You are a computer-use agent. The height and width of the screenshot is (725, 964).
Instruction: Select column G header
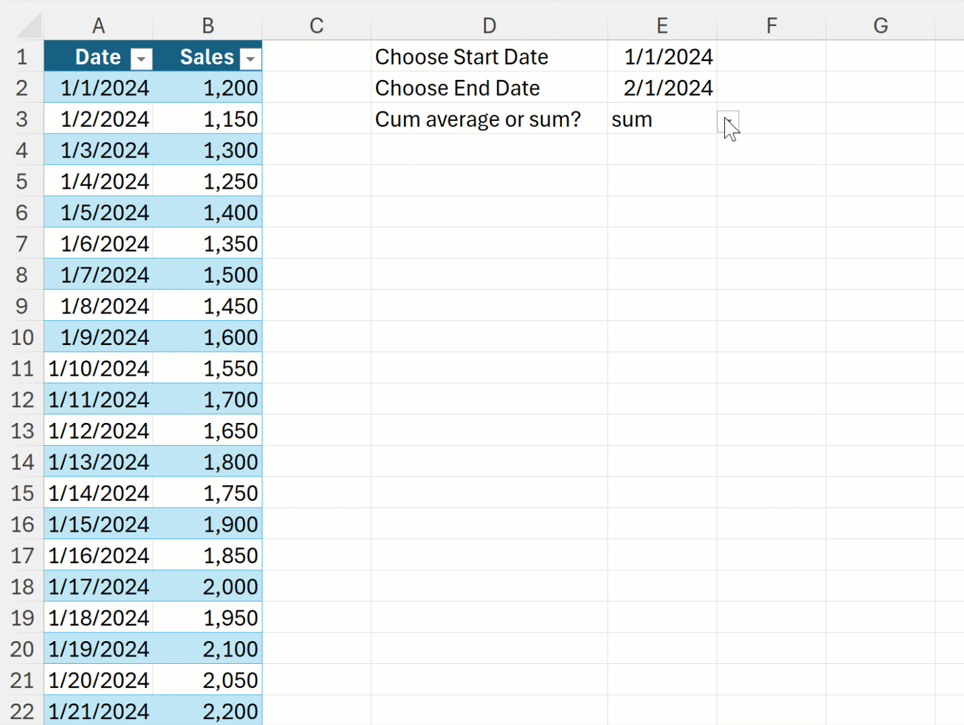[x=880, y=26]
